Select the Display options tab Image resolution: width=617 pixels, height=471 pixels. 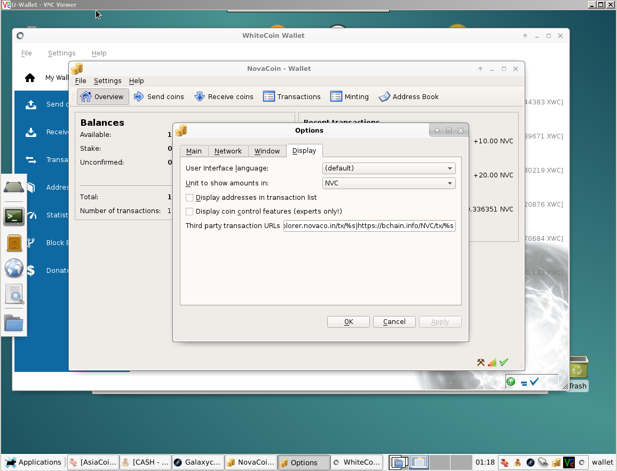click(x=304, y=151)
